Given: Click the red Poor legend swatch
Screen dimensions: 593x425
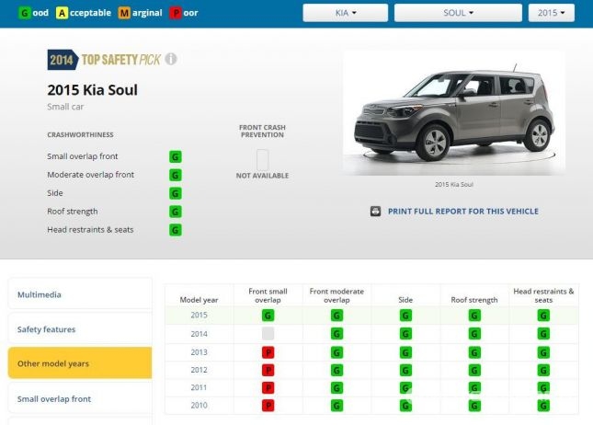Looking at the screenshot, I should [175, 13].
